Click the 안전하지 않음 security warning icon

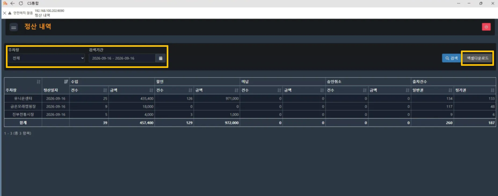coord(10,13)
